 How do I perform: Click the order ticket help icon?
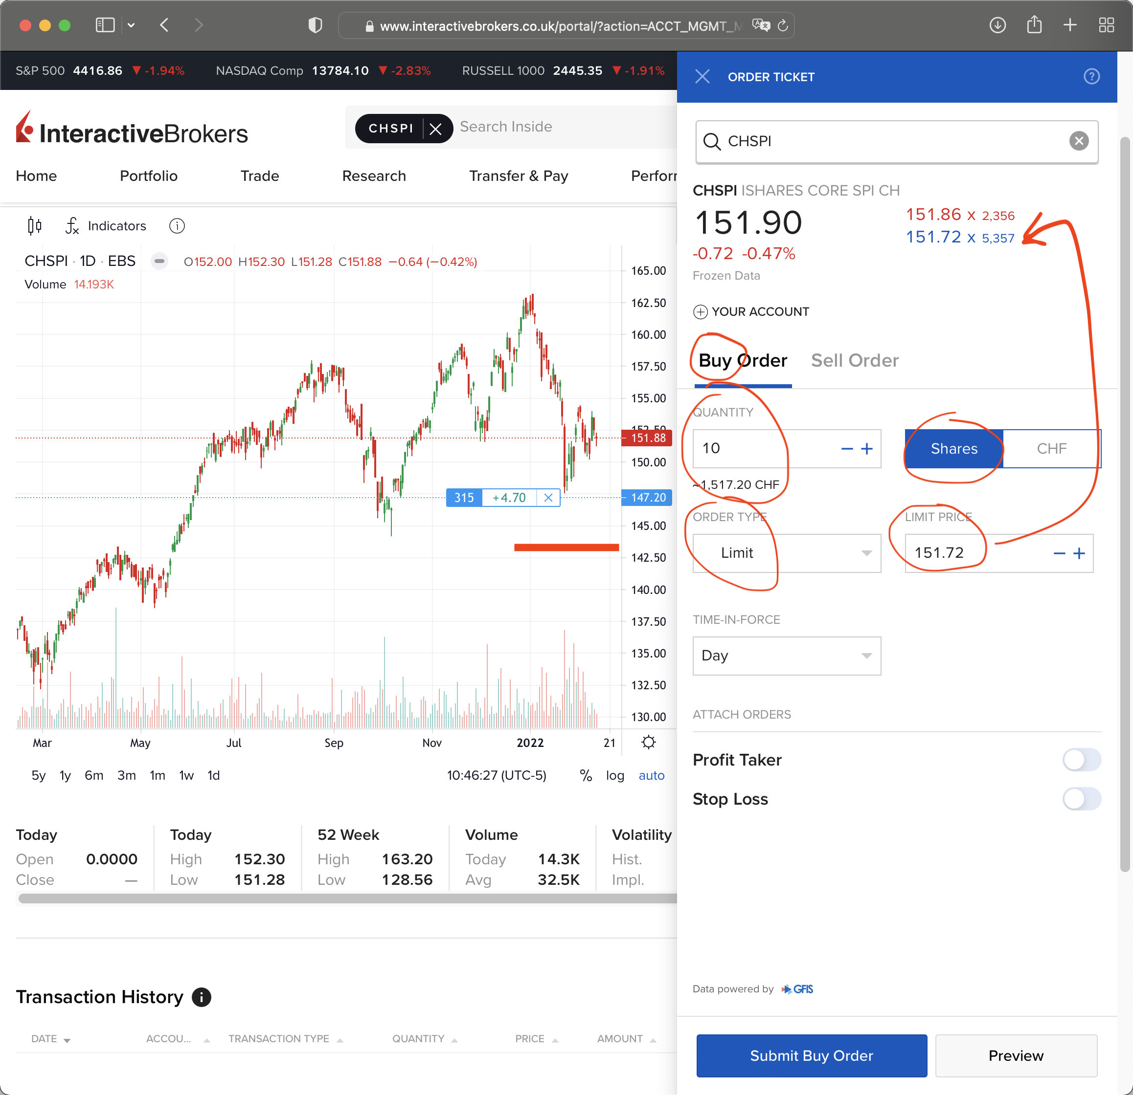pos(1091,77)
